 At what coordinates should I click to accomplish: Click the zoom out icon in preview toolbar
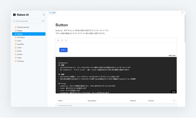62,40
